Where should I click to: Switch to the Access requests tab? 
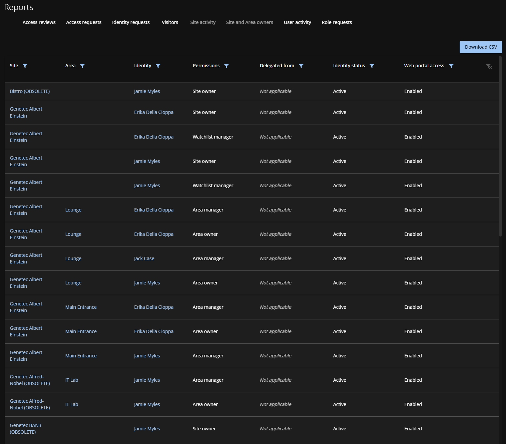(84, 22)
